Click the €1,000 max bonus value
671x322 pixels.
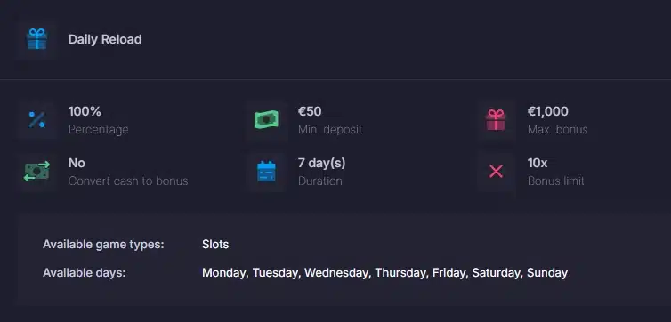[x=548, y=111]
